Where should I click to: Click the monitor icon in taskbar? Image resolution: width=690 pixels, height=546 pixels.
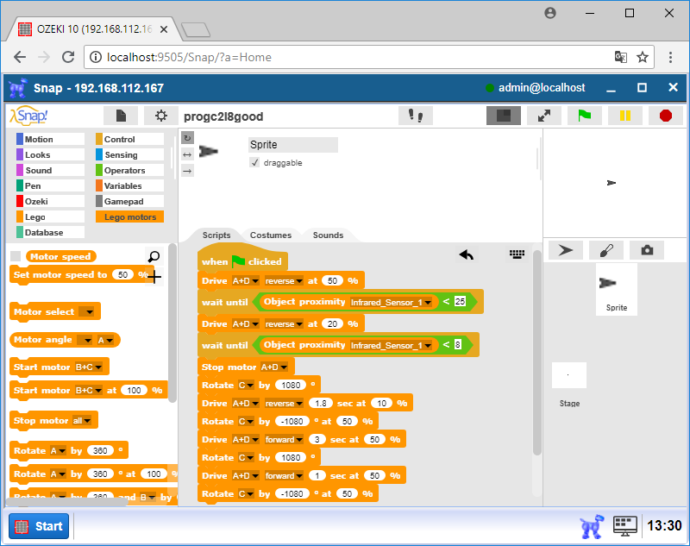(x=625, y=526)
